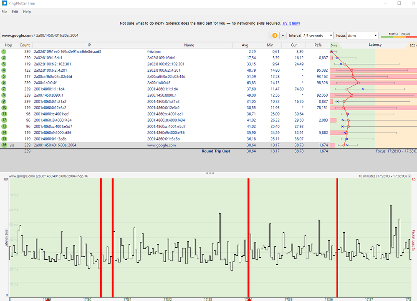Select hop 8 green circle icon
Viewport: 417px width, 301px height.
4,95
